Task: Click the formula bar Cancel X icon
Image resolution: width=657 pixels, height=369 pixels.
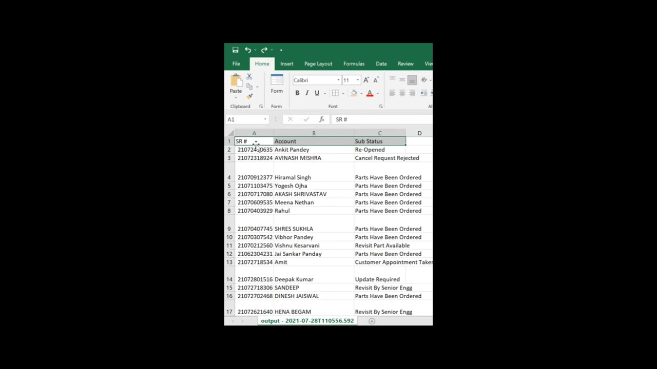Action: click(x=290, y=119)
